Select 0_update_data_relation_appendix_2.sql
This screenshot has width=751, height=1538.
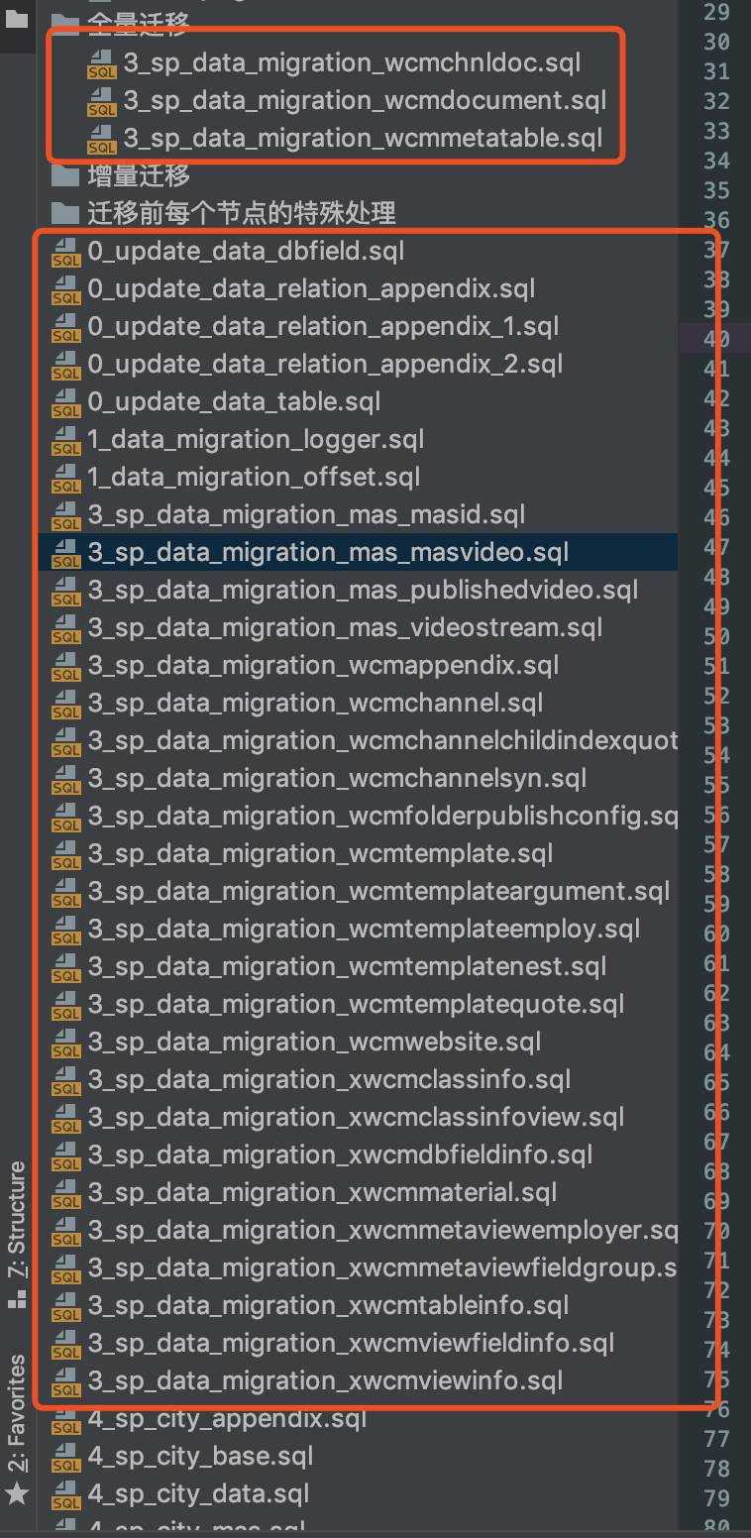pos(325,364)
